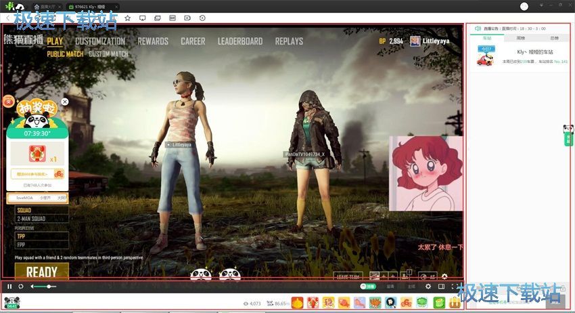Click the red lottery prize thumbnail
The width and height of the screenshot is (575, 313).
pyautogui.click(x=37, y=153)
